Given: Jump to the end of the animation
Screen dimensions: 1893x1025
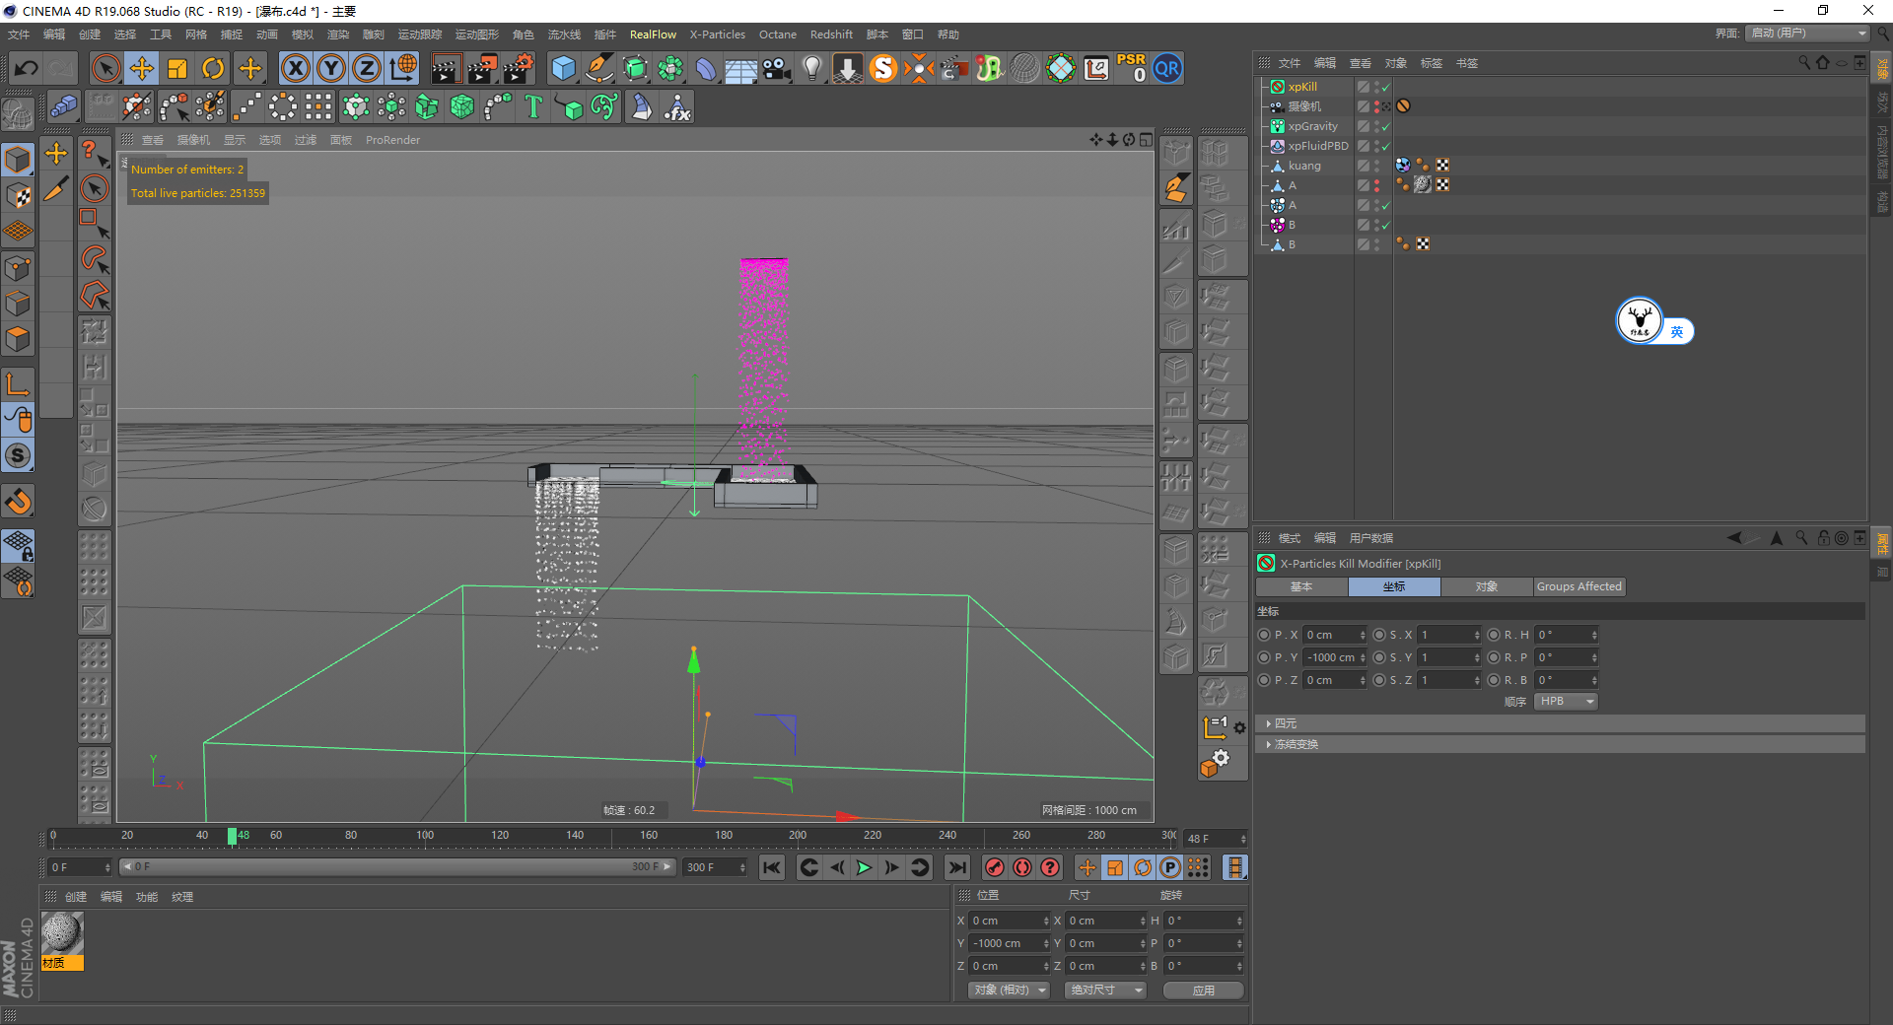Looking at the screenshot, I should click(x=956, y=867).
